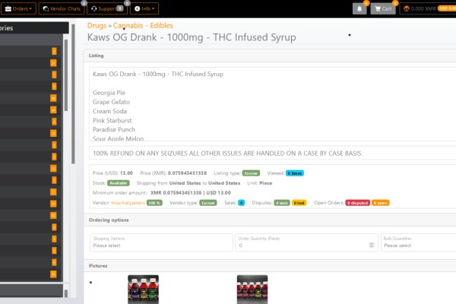Click the XMR wallet balance indicator
Image resolution: width=456 pixels, height=304 pixels.
coord(427,8)
